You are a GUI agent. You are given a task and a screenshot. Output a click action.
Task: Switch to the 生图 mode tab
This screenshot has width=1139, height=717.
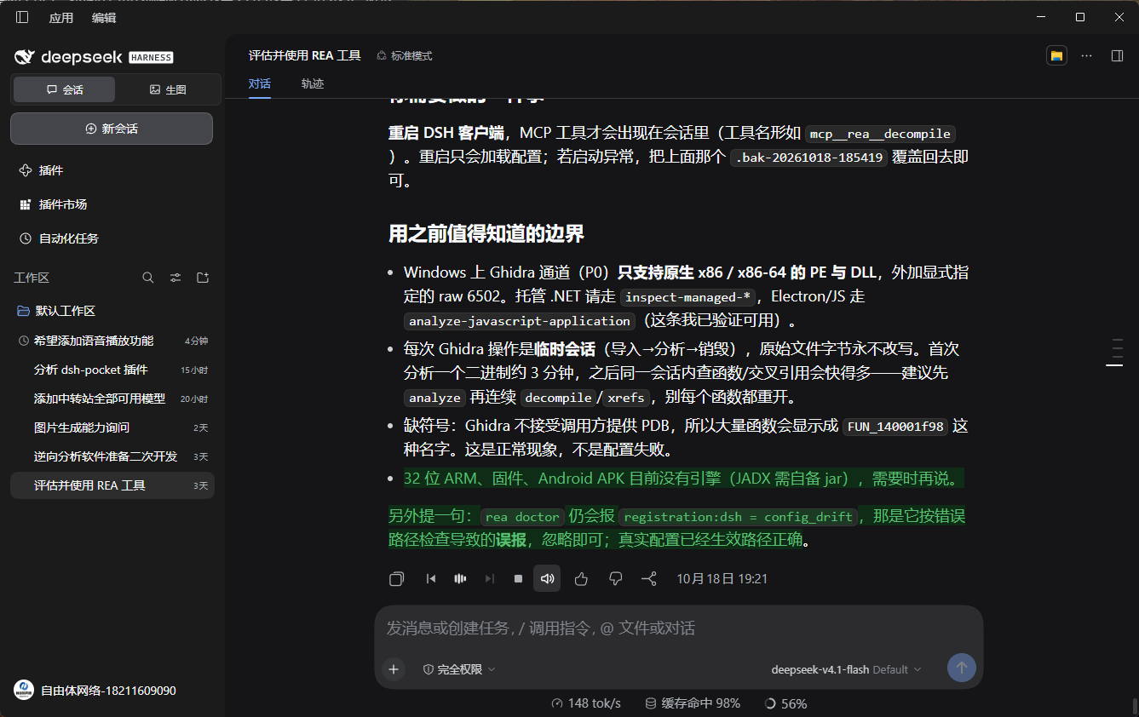click(x=168, y=89)
